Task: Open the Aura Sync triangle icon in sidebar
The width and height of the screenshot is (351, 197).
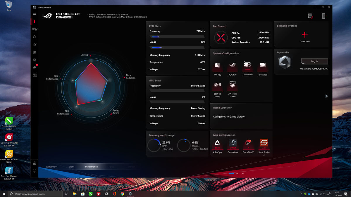Action: [35, 37]
